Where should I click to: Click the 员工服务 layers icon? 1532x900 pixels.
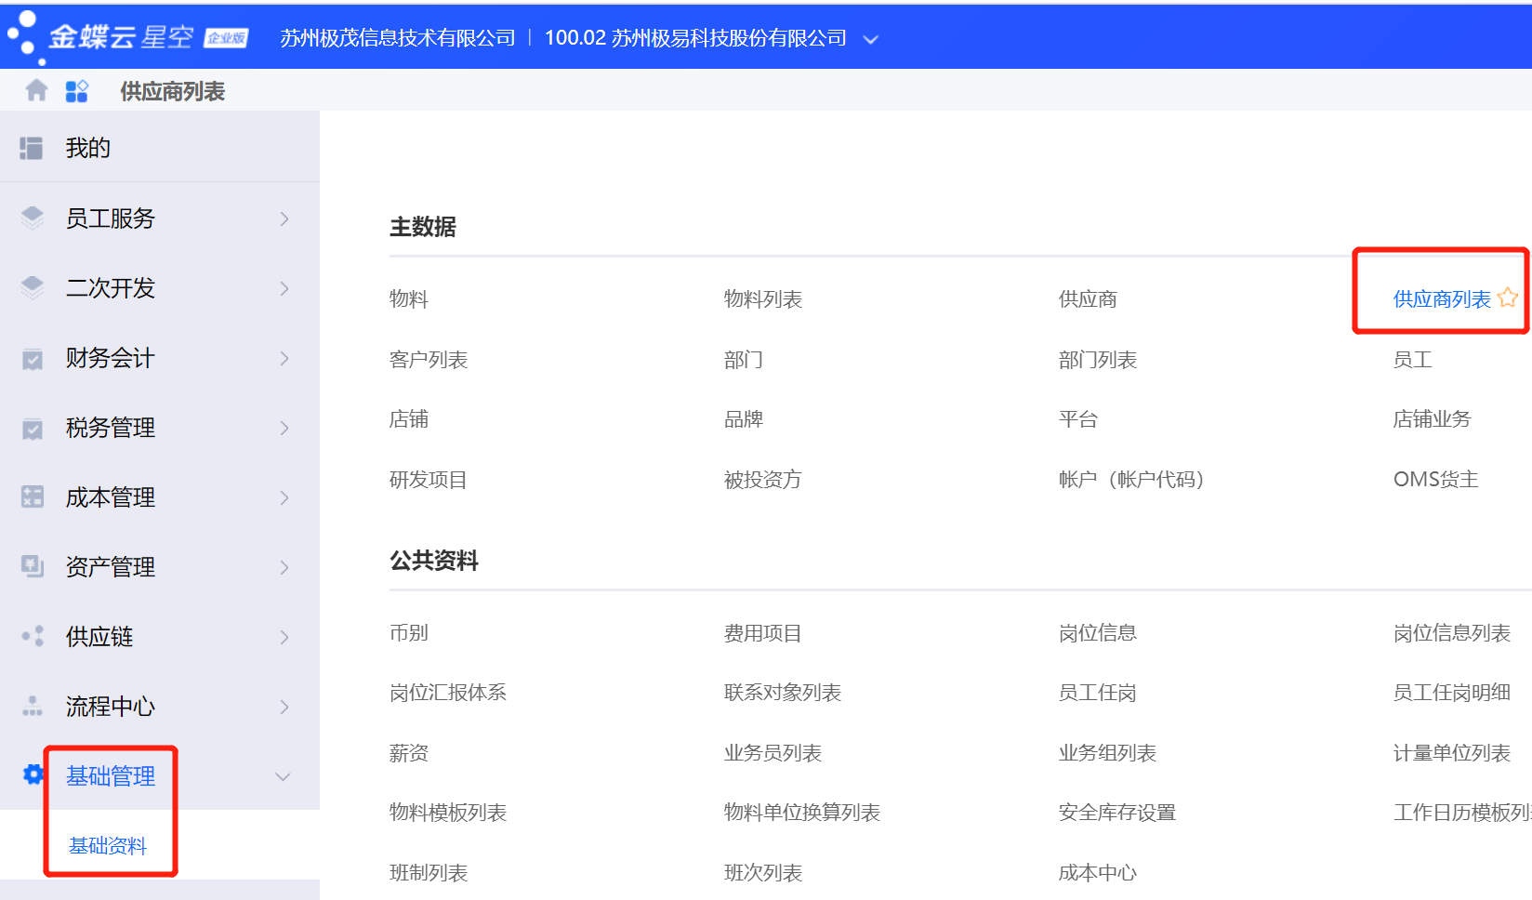click(33, 218)
